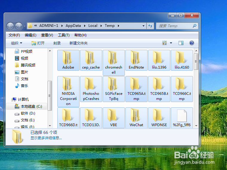Image resolution: width=227 pixels, height=170 pixels.
Task: Click the Local breadcrumb segment
Action: [x=93, y=26]
